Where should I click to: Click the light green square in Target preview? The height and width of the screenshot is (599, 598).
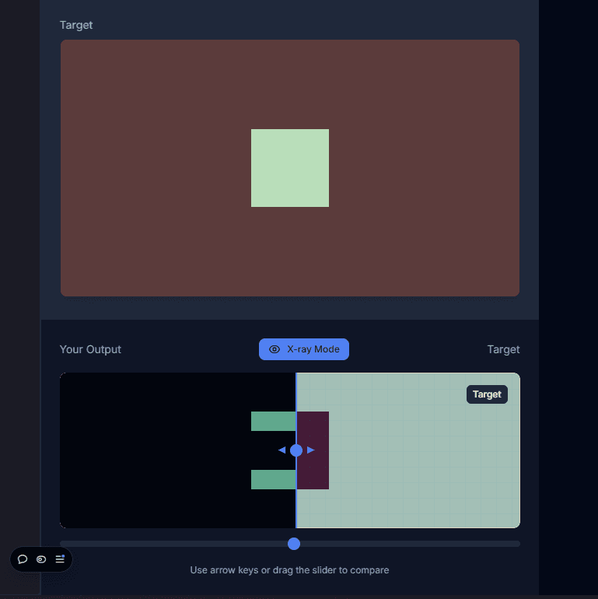click(290, 168)
